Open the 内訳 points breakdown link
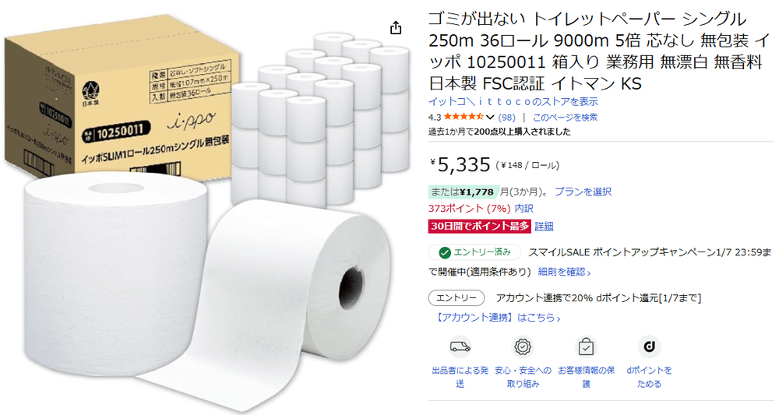The height and width of the screenshot is (415, 779). click(x=523, y=209)
